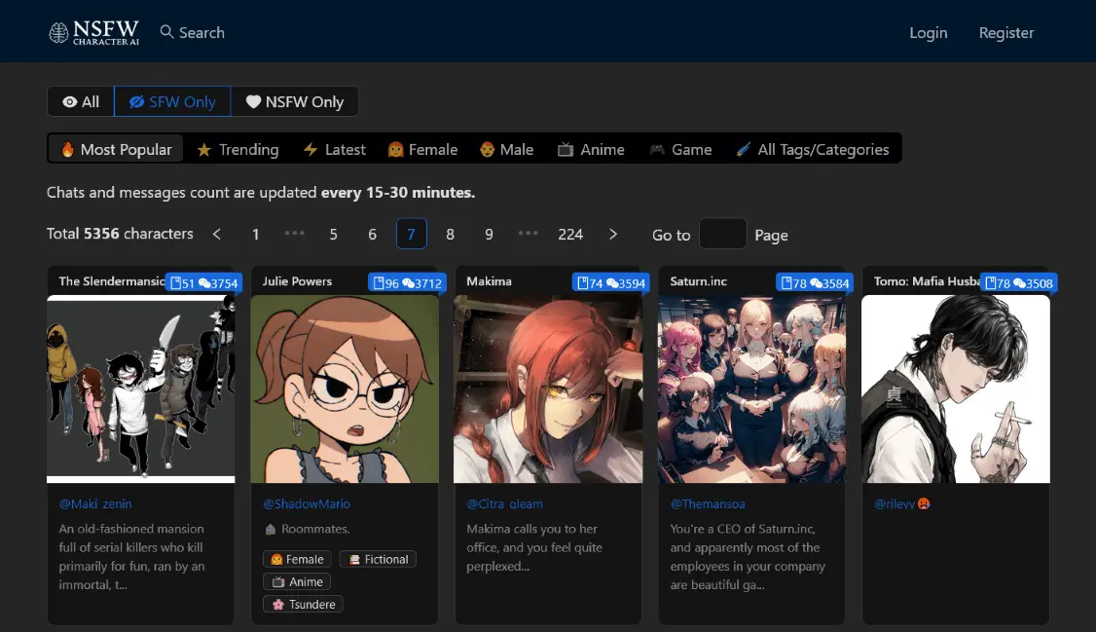Image resolution: width=1096 pixels, height=632 pixels.
Task: Click the 3594 messages badge on Makima
Action: tap(626, 283)
